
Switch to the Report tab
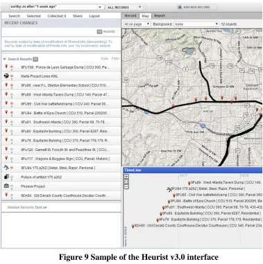(160, 16)
